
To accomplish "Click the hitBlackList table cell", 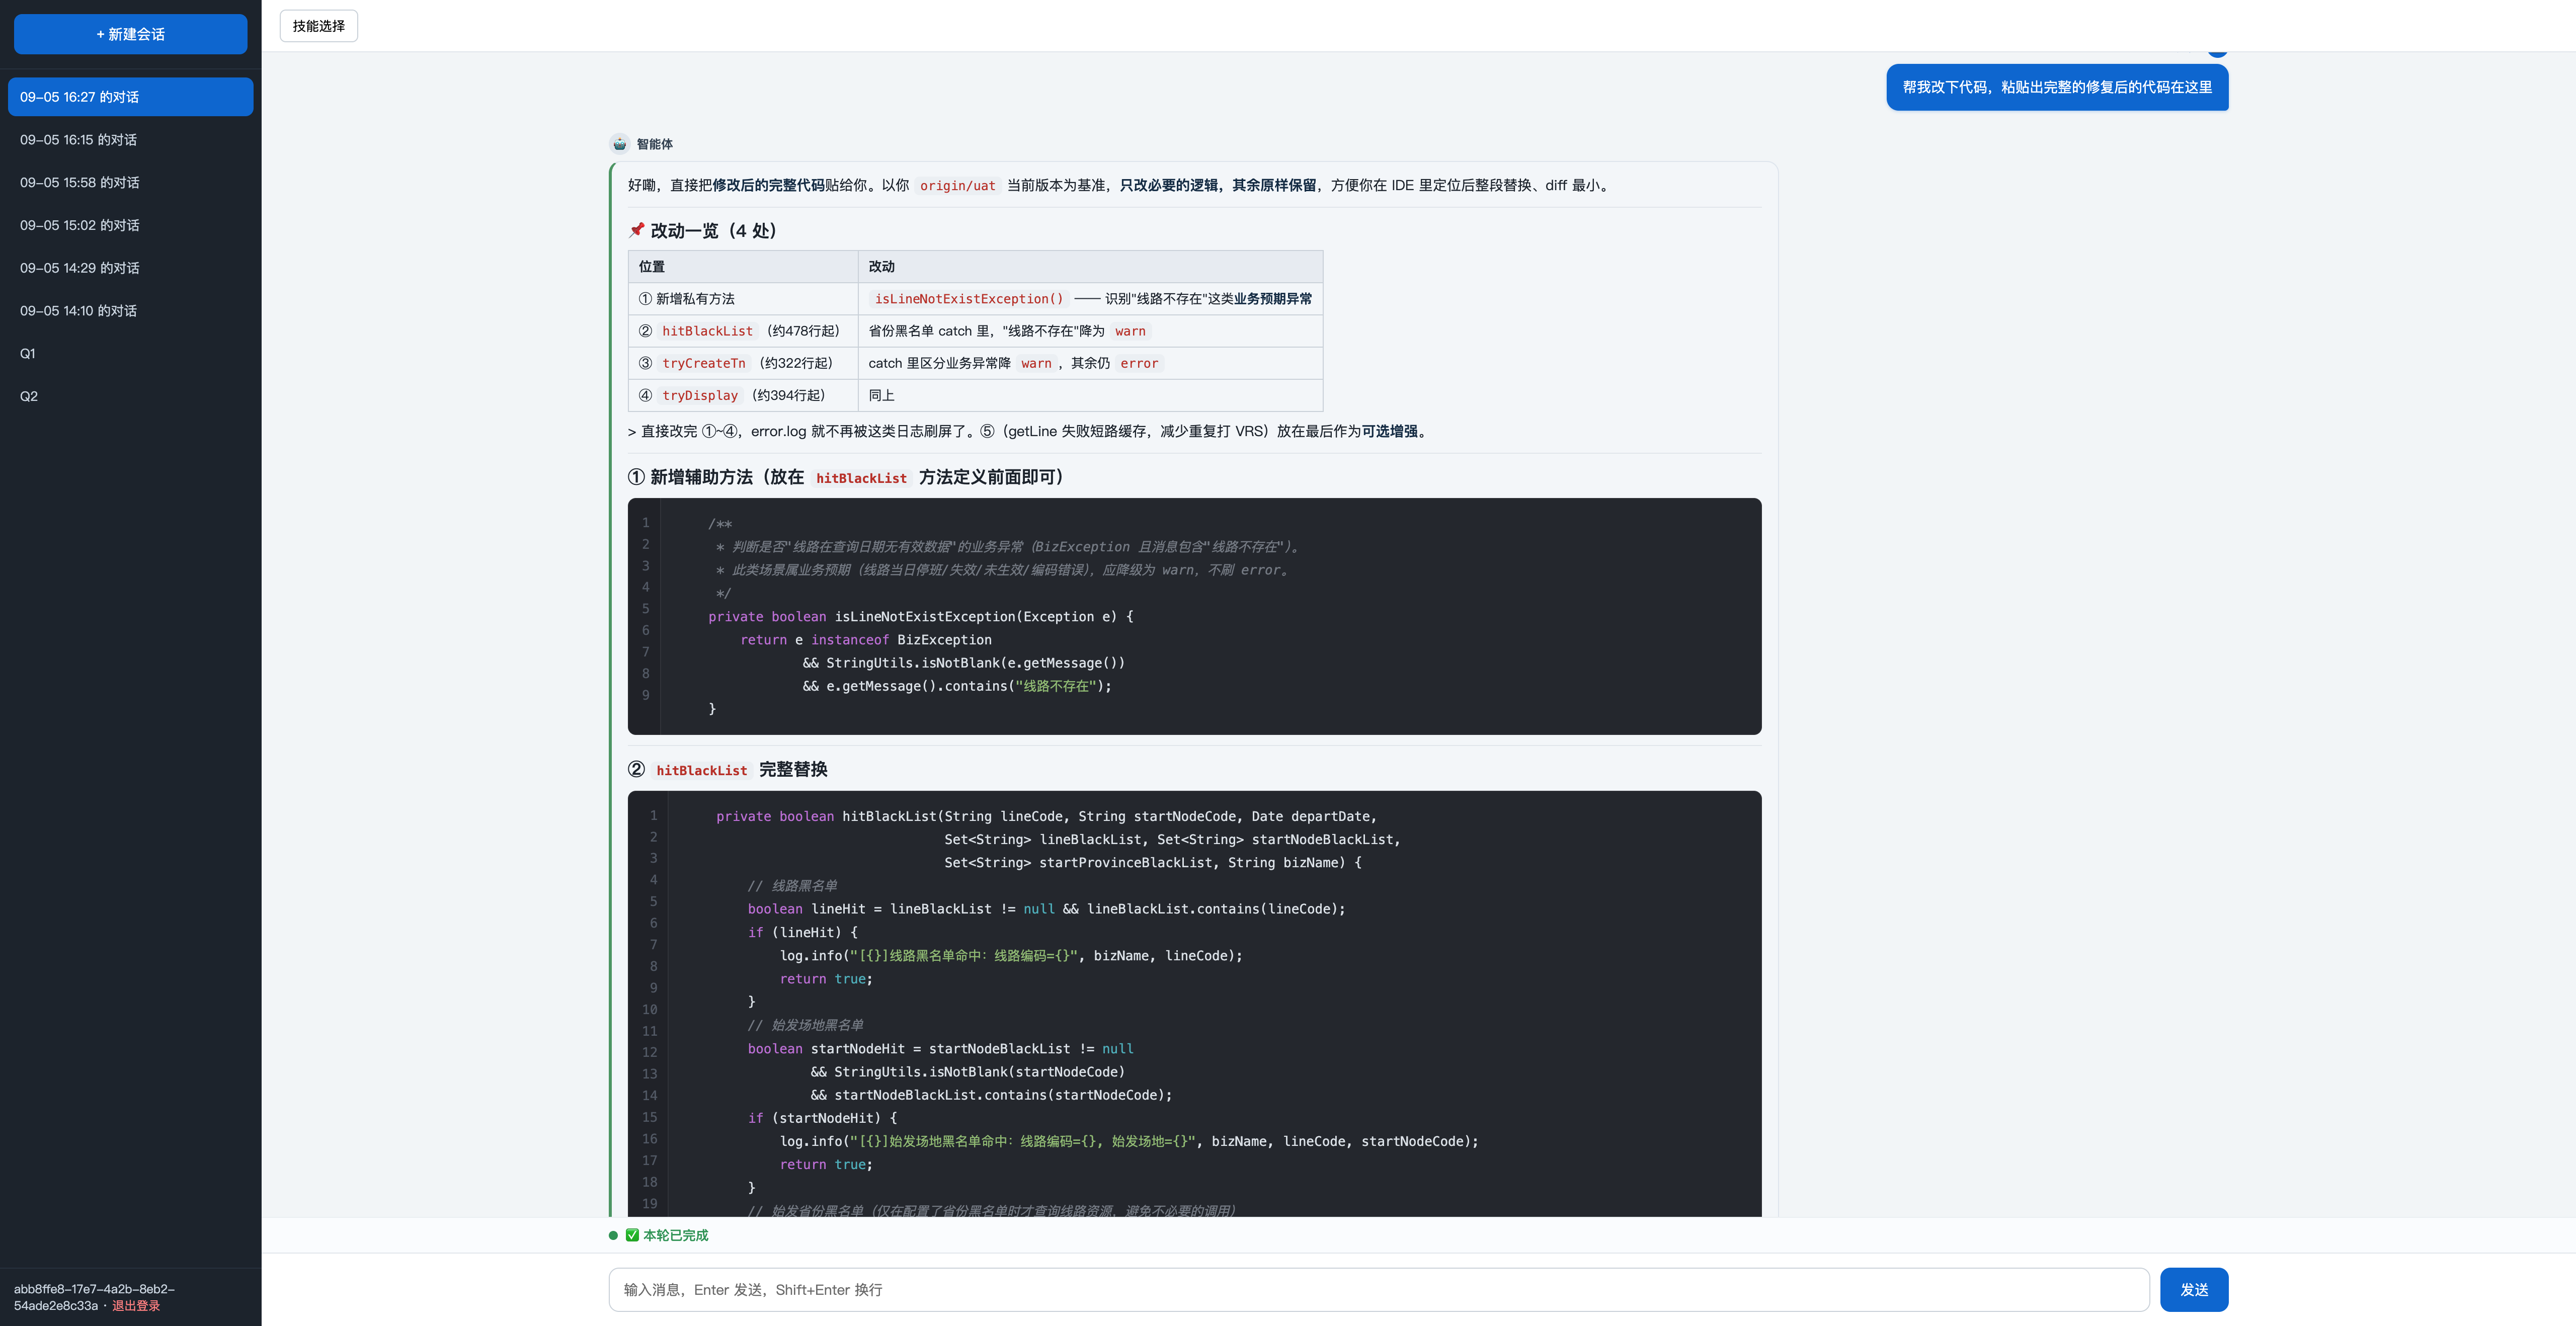I will click(x=743, y=331).
